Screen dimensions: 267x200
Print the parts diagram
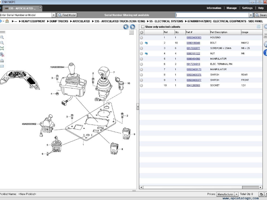coord(2,61)
